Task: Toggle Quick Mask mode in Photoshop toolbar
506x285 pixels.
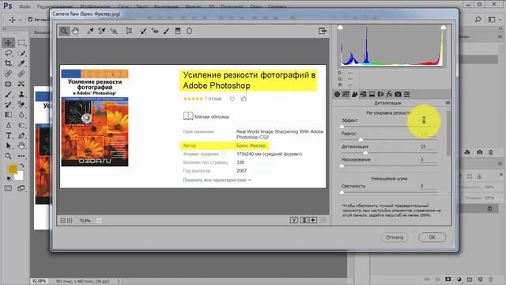Action: [x=9, y=188]
